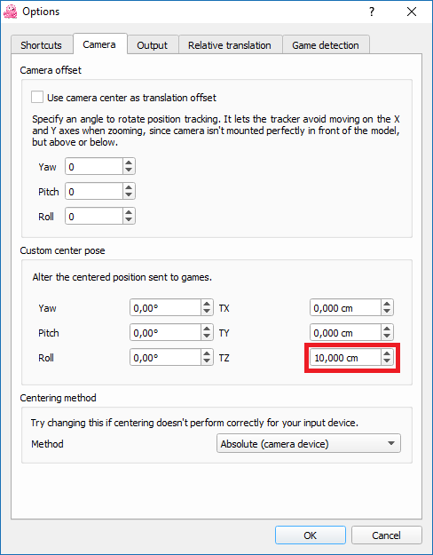Increase TY value with up arrow
Image resolution: width=433 pixels, height=555 pixels.
(x=387, y=329)
